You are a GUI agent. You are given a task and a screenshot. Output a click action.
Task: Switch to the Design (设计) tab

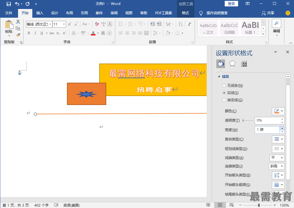point(54,13)
